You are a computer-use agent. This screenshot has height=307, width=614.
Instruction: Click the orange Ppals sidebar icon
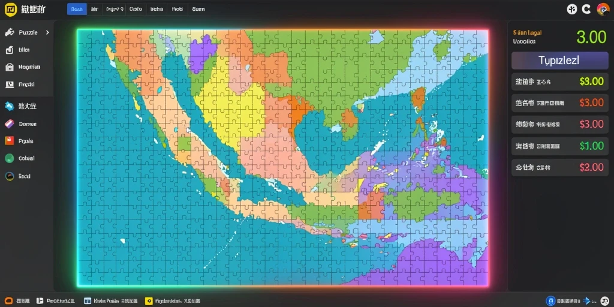(x=10, y=141)
